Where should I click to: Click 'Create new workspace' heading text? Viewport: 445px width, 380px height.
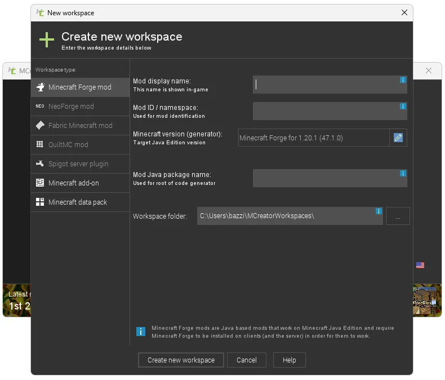[x=122, y=37]
